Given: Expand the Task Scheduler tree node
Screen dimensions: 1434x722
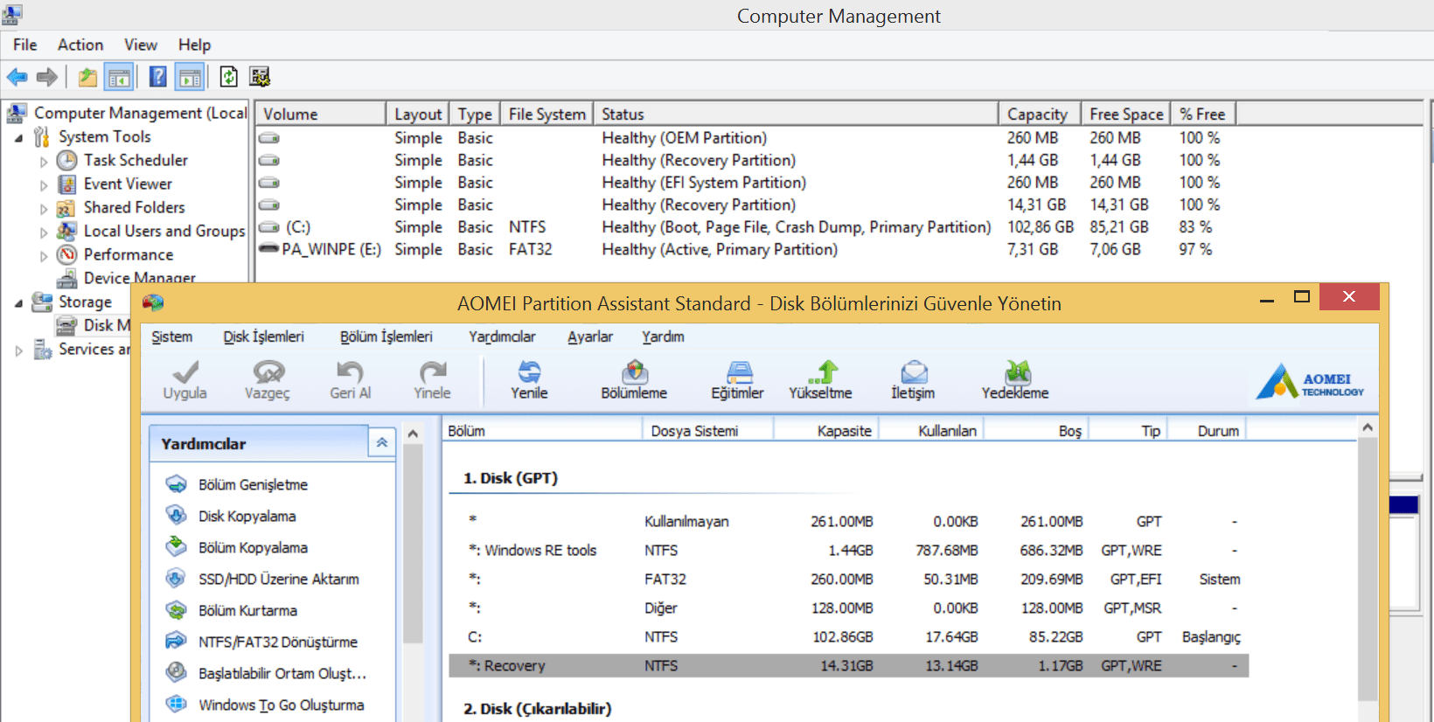Looking at the screenshot, I should click(x=44, y=162).
